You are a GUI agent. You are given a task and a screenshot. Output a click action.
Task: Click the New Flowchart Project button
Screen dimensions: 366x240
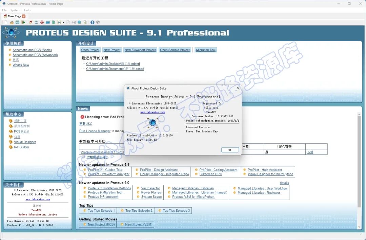(140, 50)
